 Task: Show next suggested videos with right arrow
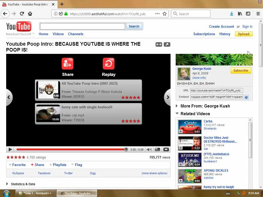point(167,97)
